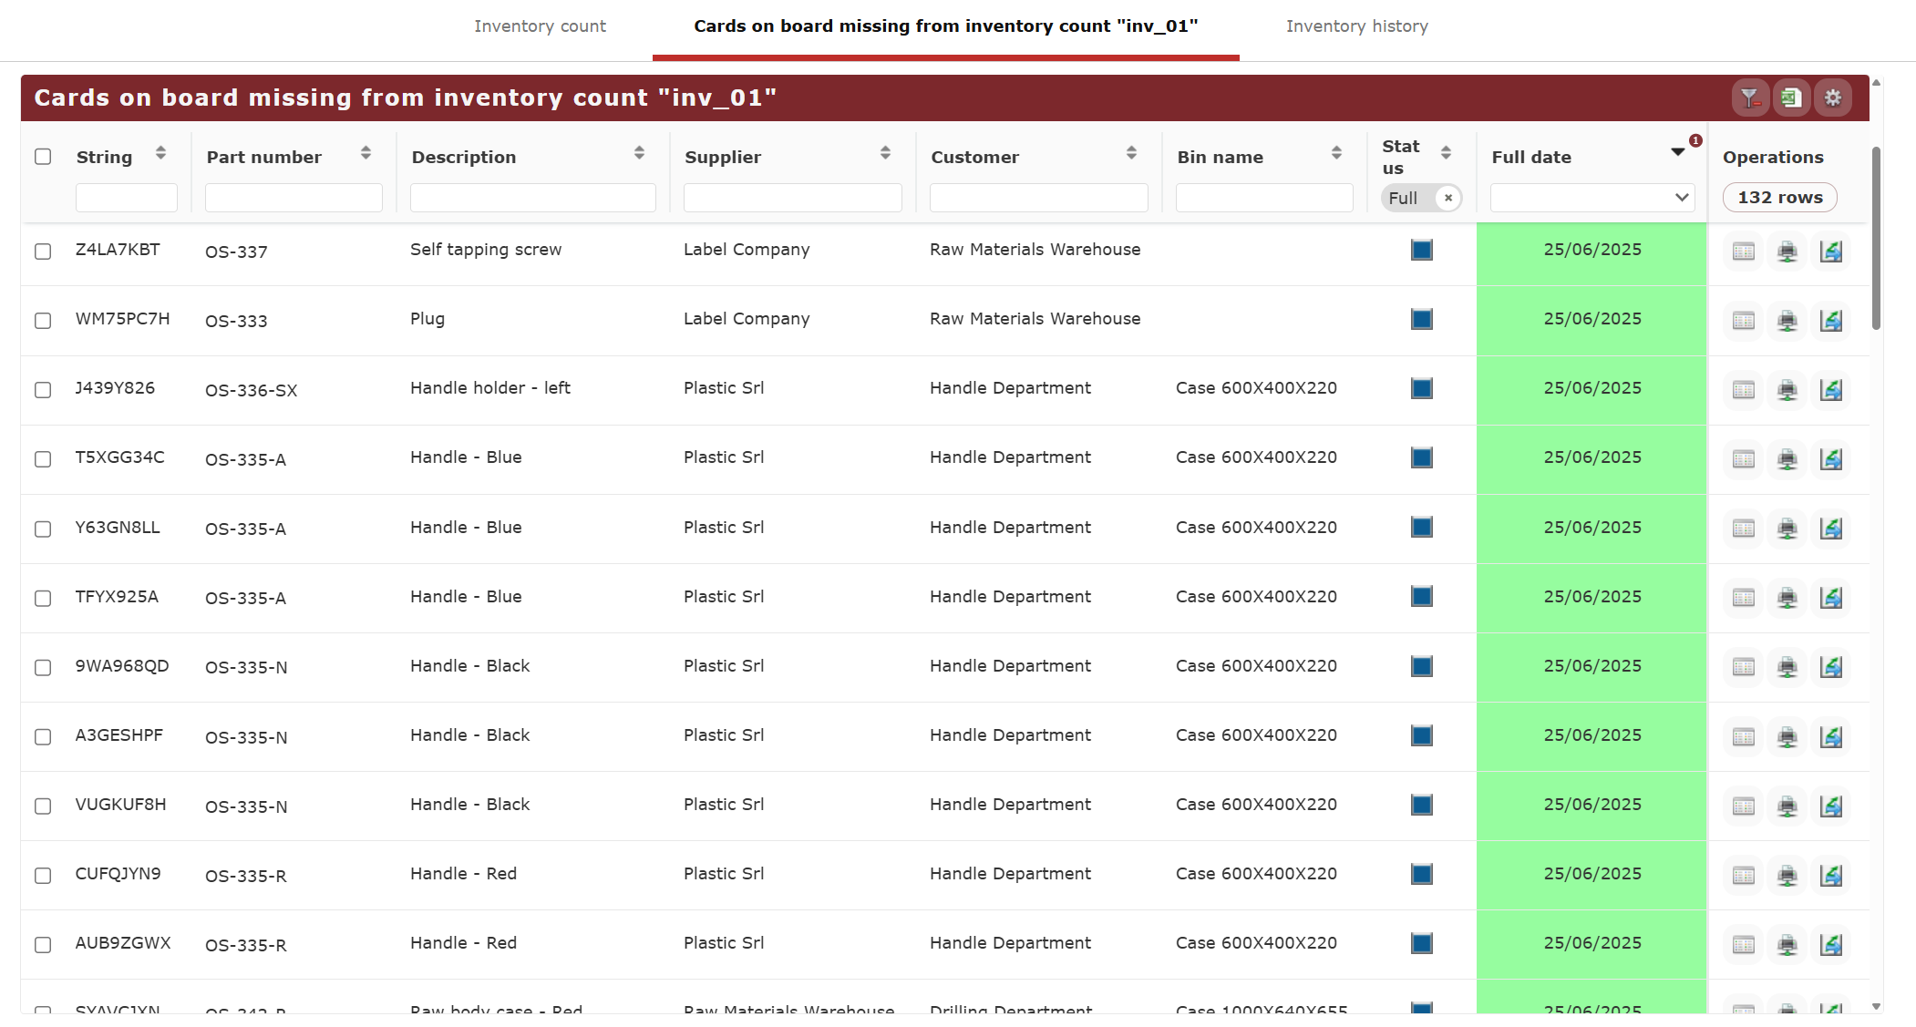Toggle the select-all header checkbox
This screenshot has height=1027, width=1916.
43,157
